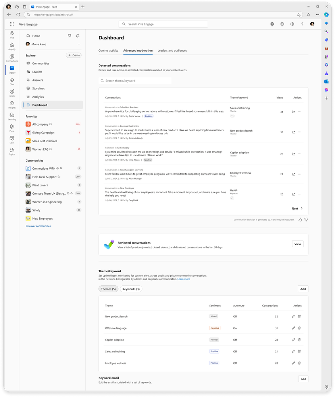The height and width of the screenshot is (397, 335).
Task: Open Viva Engage settings gear
Action: 292,24
